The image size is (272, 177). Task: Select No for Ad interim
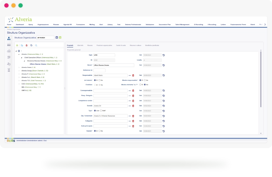(99, 80)
